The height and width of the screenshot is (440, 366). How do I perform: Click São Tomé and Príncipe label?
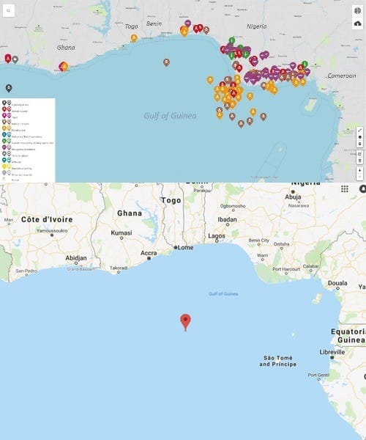(x=277, y=361)
